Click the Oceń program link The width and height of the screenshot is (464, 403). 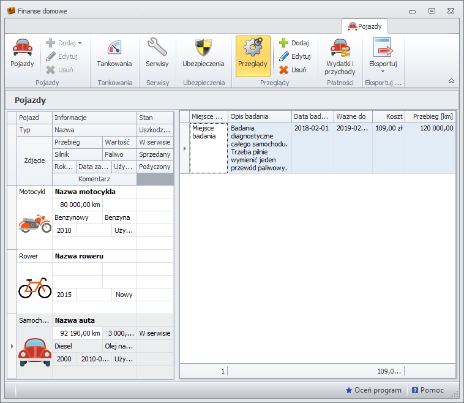click(373, 390)
